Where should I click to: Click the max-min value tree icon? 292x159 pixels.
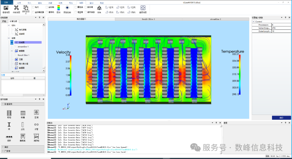click(16, 64)
